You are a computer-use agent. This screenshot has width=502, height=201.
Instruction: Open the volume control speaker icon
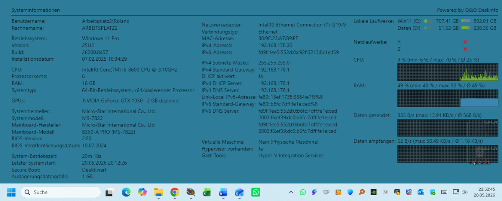pos(464,192)
